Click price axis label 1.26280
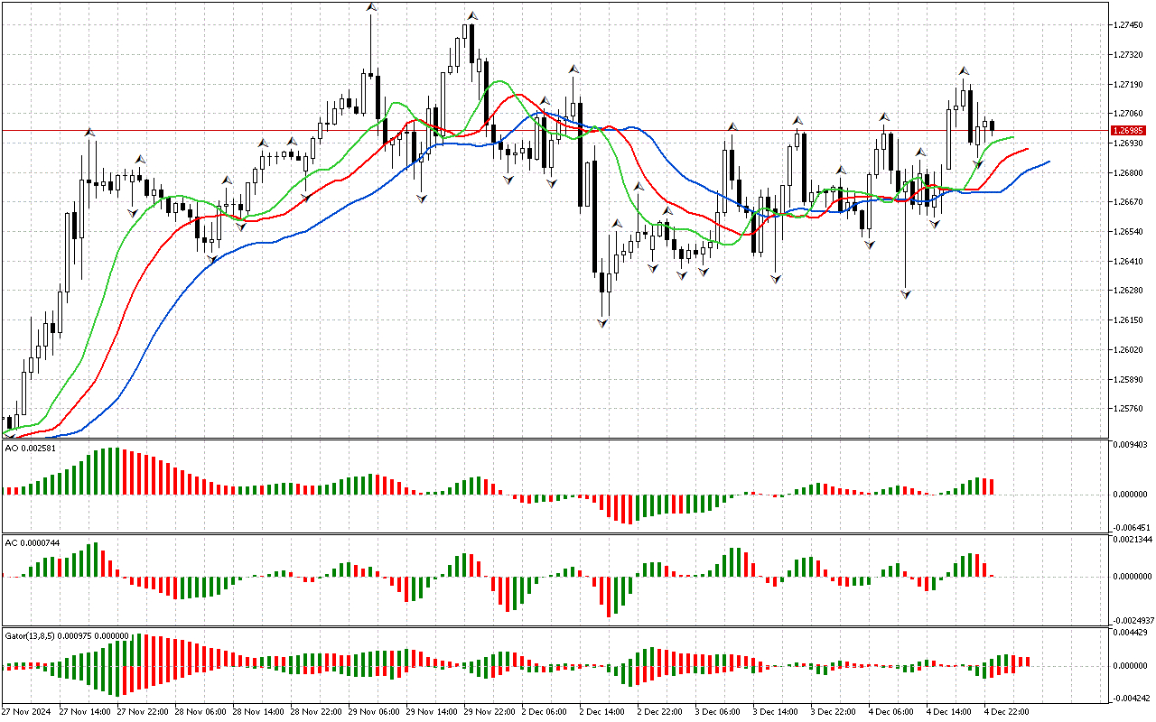Viewport: 1156px width, 722px height. click(x=1130, y=291)
